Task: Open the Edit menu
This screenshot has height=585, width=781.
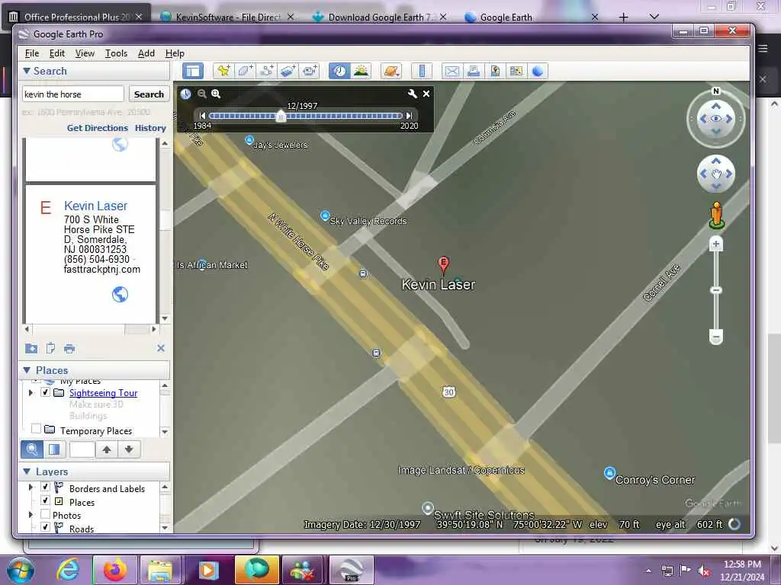Action: tap(56, 53)
